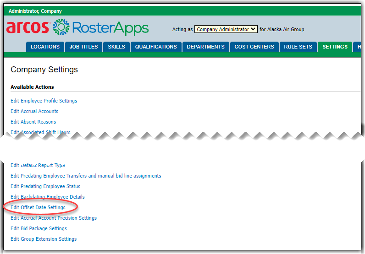Open Edit Accrual Account Precision Settings
Viewport: 365px width, 254px height.
[54, 218]
